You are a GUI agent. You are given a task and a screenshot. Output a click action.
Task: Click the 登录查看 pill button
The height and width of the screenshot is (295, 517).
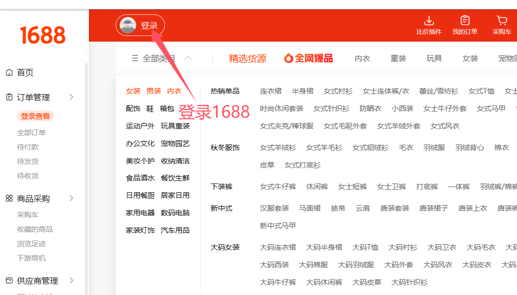point(35,116)
